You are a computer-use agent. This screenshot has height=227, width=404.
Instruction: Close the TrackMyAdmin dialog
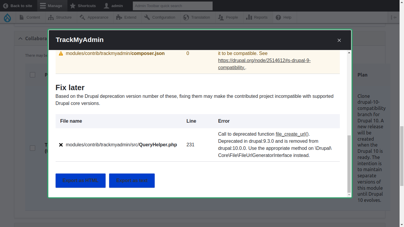(339, 40)
